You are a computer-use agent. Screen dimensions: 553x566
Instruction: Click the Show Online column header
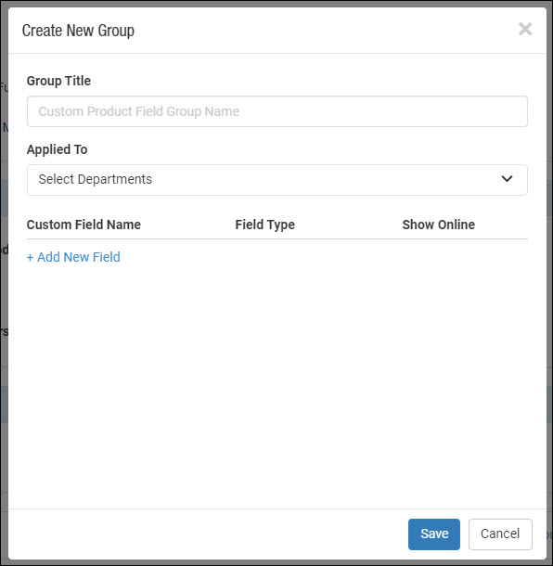[439, 225]
